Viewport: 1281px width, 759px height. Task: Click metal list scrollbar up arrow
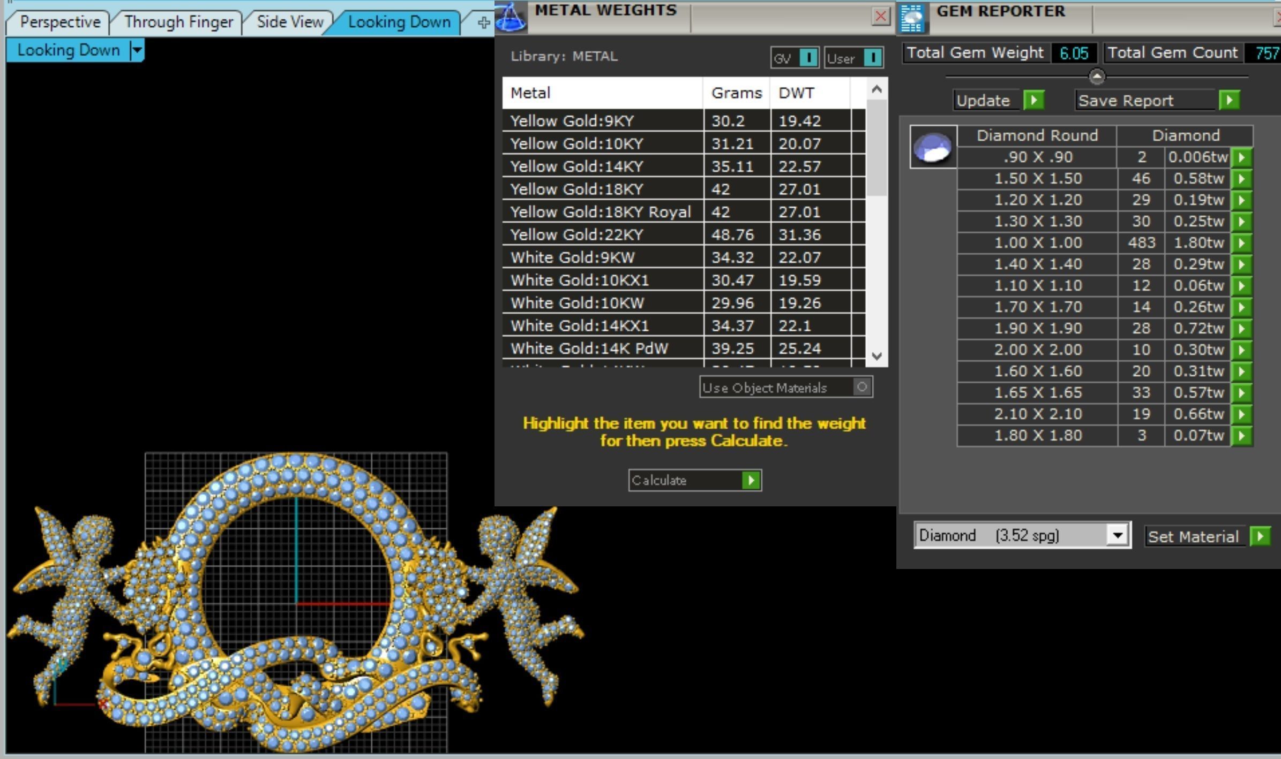[877, 89]
